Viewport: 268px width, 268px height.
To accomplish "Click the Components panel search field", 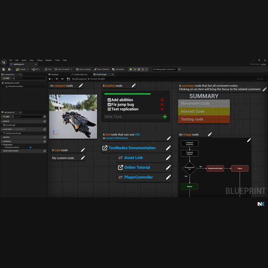I will (x=29, y=78).
